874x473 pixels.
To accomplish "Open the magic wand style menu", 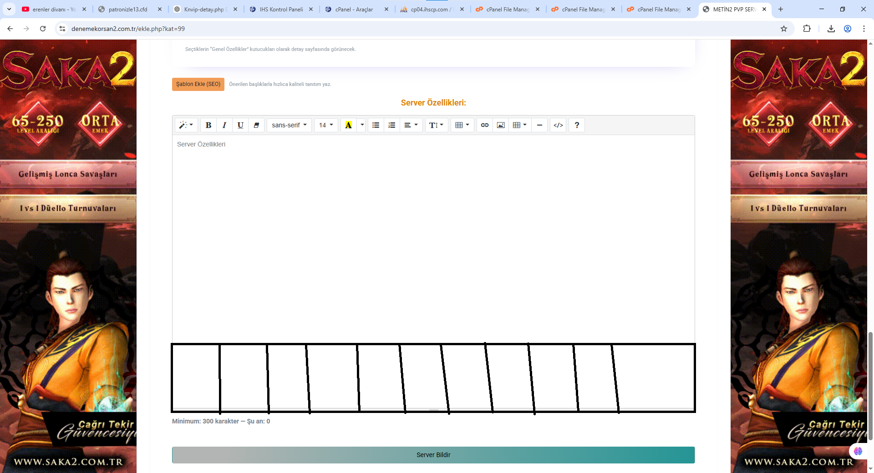I will click(x=186, y=125).
